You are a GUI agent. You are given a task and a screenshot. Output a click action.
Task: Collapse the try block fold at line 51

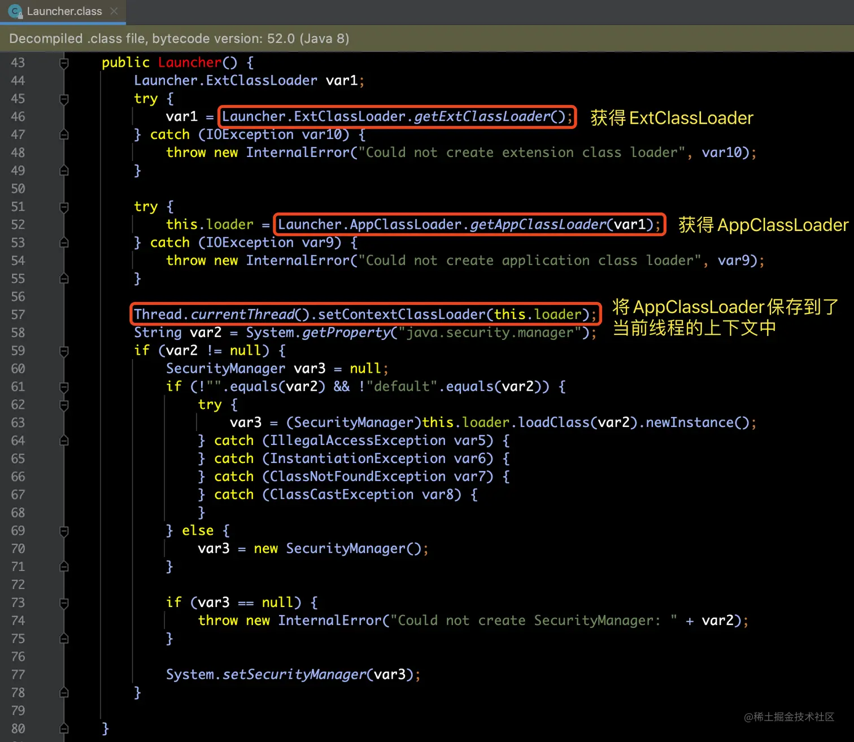pos(64,207)
